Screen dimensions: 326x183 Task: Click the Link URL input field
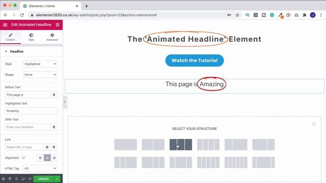click(x=24, y=147)
